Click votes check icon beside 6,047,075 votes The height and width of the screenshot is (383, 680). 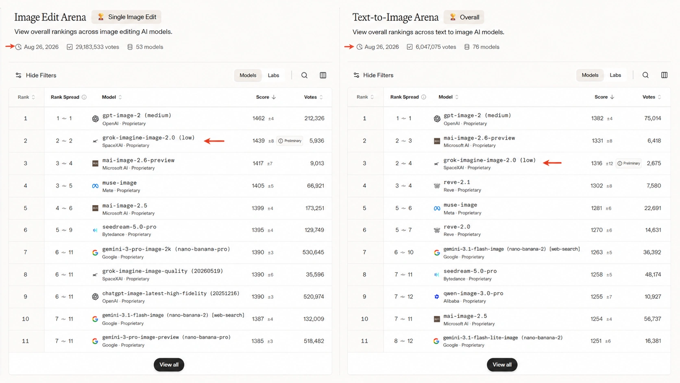[410, 47]
